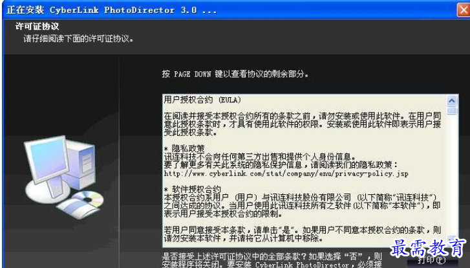
Task: Click 'PAGE DOWN' instruction line
Action: click(x=235, y=74)
